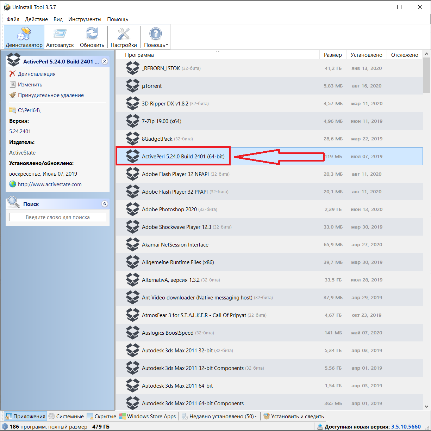Sort by the Программа column header

[x=139, y=55]
